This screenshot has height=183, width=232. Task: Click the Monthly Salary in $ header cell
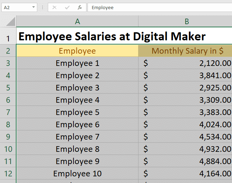click(x=185, y=51)
